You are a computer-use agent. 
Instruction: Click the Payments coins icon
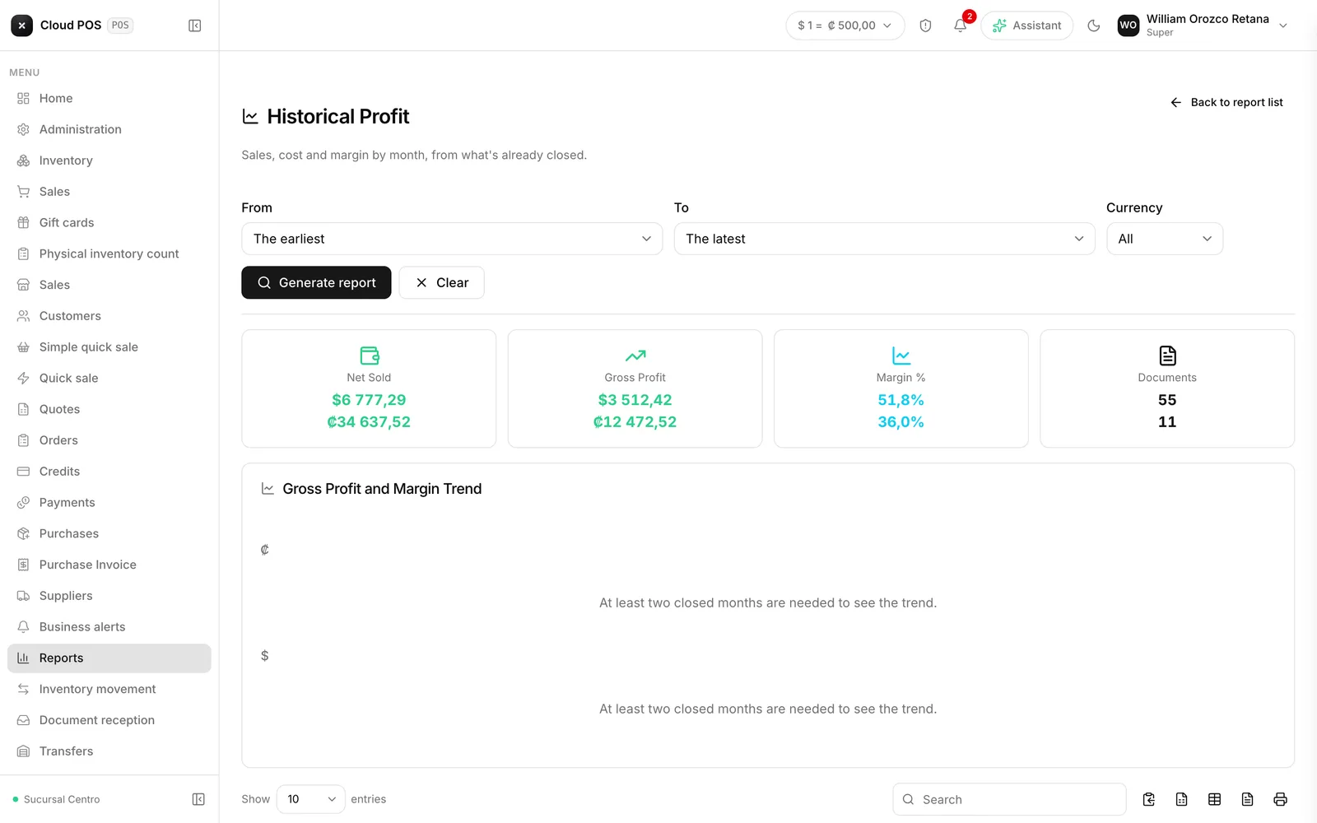[x=23, y=503]
